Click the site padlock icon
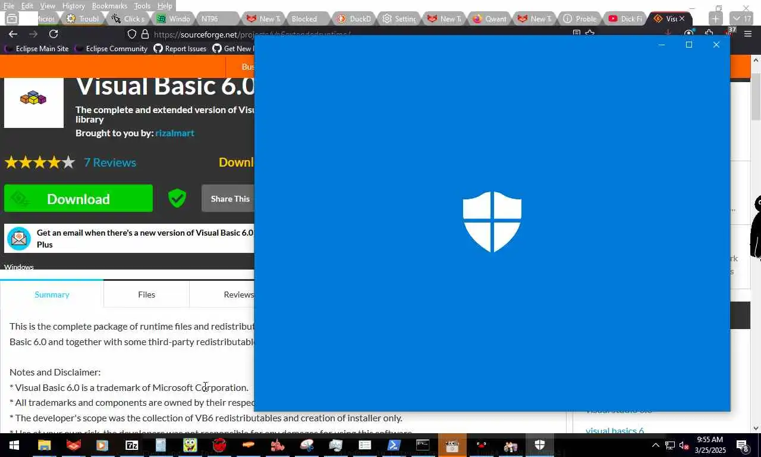 144,34
